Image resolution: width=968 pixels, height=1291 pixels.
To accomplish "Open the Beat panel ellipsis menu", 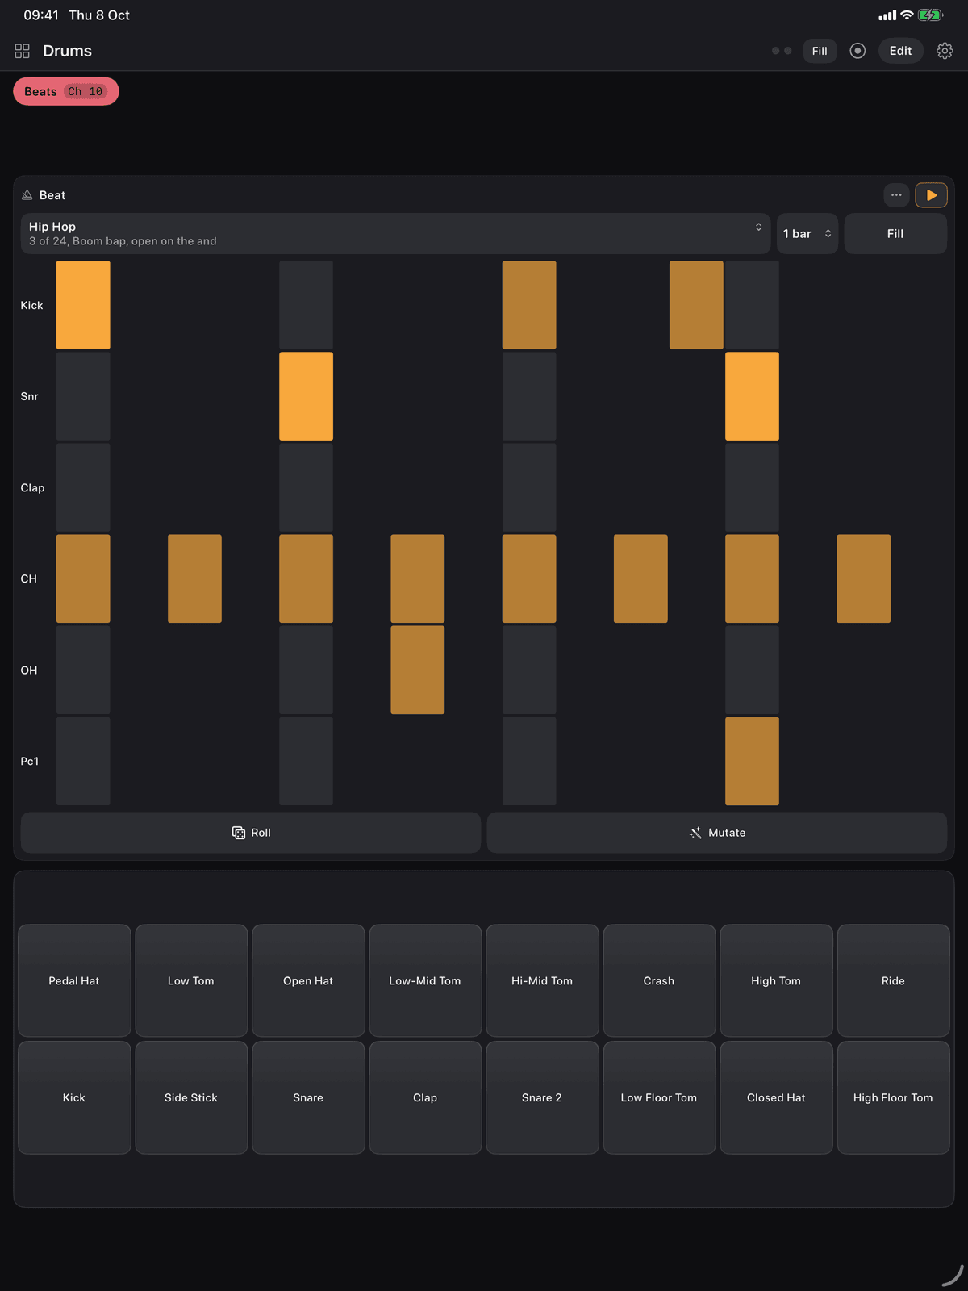I will point(896,195).
